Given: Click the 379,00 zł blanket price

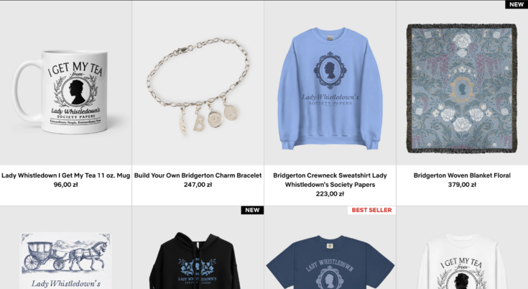Looking at the screenshot, I should [x=462, y=185].
